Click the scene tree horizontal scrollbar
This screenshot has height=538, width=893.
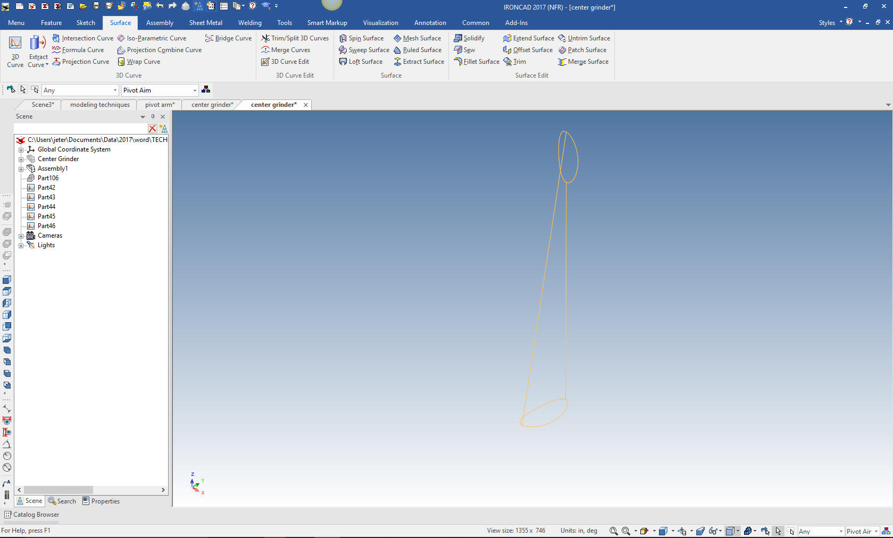tap(59, 490)
